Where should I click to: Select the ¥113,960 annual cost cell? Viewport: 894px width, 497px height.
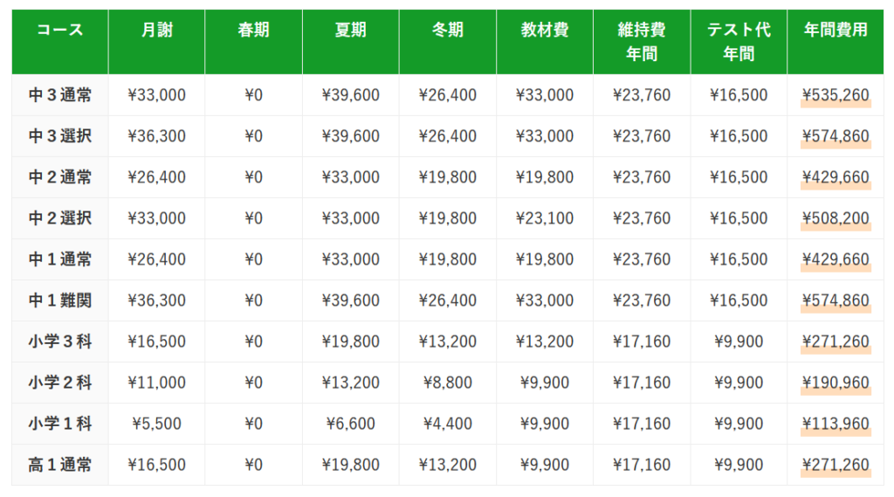click(x=836, y=424)
